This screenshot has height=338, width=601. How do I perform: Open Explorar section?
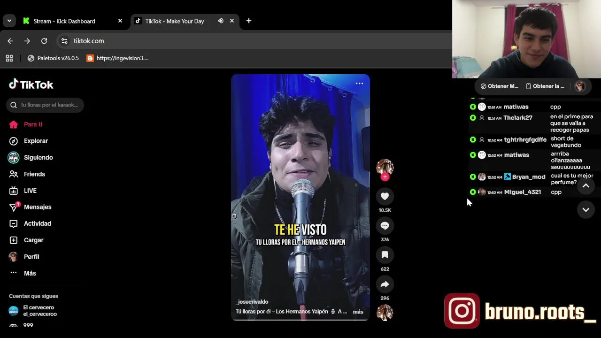coord(29,141)
